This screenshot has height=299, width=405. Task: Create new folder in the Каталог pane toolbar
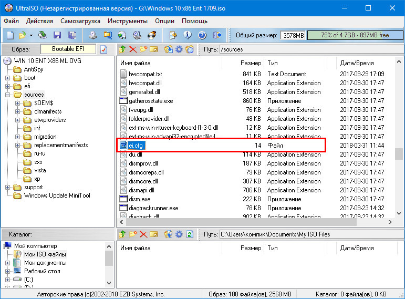(133, 234)
